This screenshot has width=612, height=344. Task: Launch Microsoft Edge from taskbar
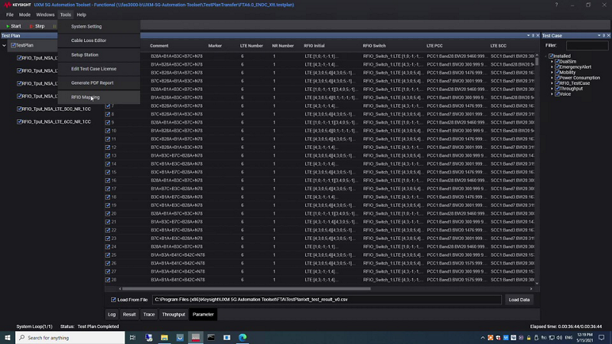[243, 337]
